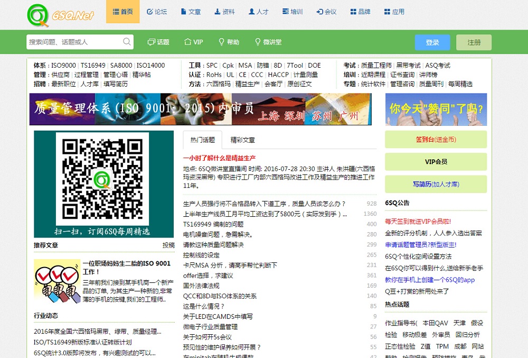Open the 过程管理 link
The height and width of the screenshot is (358, 528).
pyautogui.click(x=87, y=75)
